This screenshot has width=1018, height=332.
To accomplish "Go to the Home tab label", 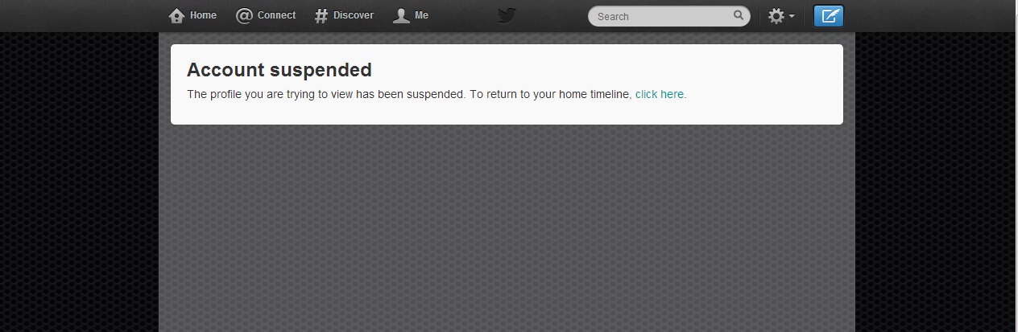I will click(x=203, y=15).
